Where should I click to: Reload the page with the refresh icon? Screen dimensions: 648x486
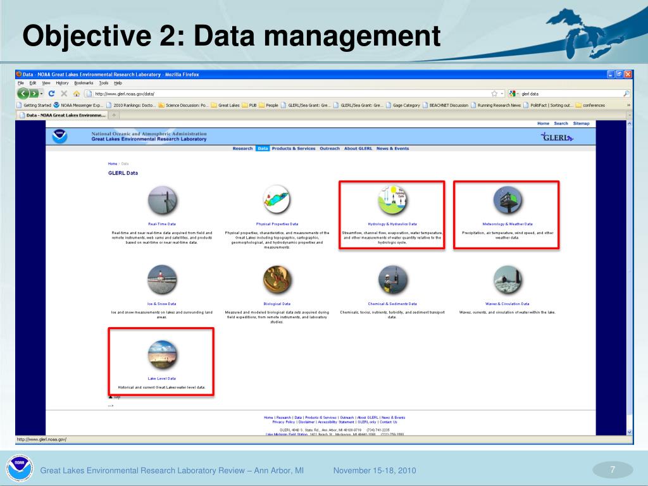[52, 94]
